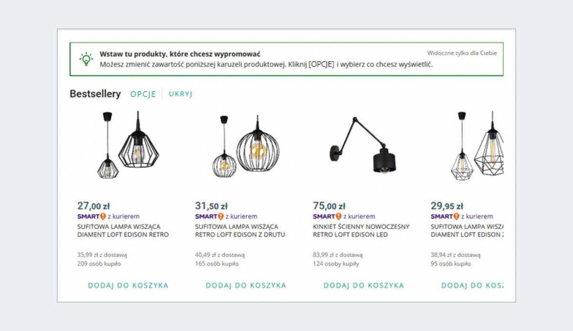Click SMART badge on 75,00 zł product
Screen dimensions: 573x331
327,216
